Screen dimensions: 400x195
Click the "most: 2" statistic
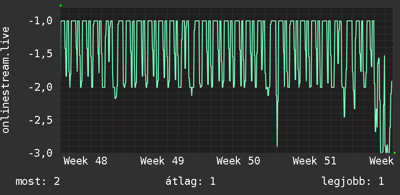[38, 181]
